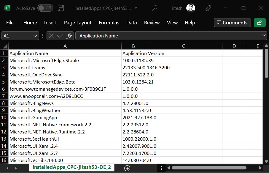Select column A header

click(65, 46)
